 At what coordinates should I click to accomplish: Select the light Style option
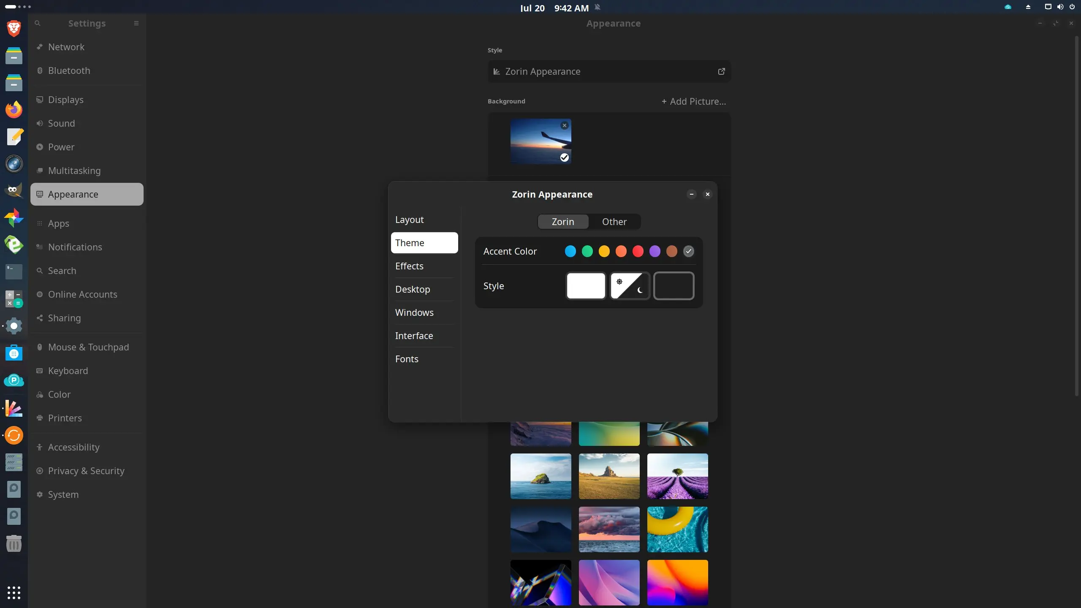click(x=586, y=286)
